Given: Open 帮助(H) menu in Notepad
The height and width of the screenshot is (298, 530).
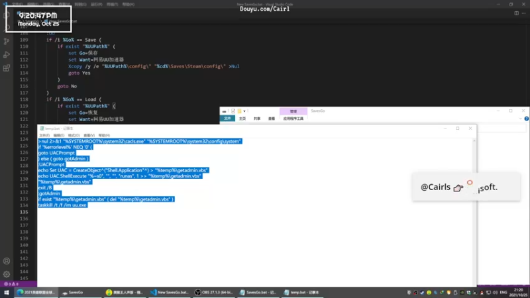Looking at the screenshot, I should click(104, 135).
